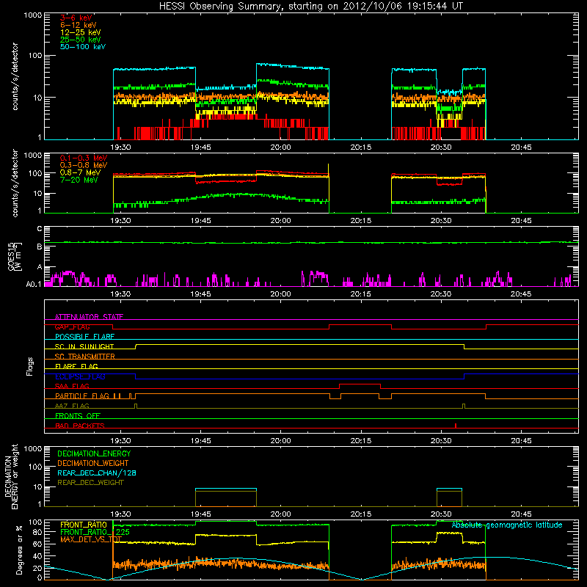Viewport: 587px width, 587px height.
Task: Click the FRONT_RATIO_1225 legend label
Action: (x=95, y=532)
